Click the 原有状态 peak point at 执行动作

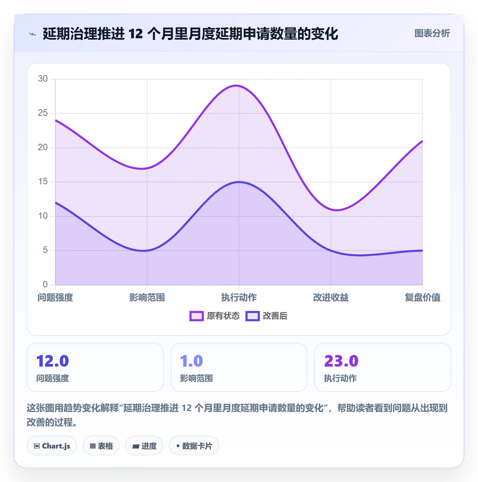pyautogui.click(x=239, y=86)
